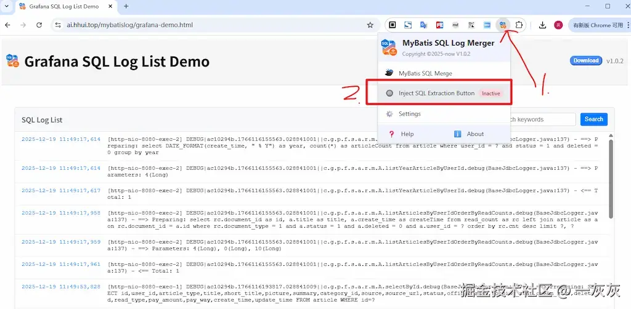Open the blue S extension icon
The height and width of the screenshot is (309, 631).
(x=408, y=25)
